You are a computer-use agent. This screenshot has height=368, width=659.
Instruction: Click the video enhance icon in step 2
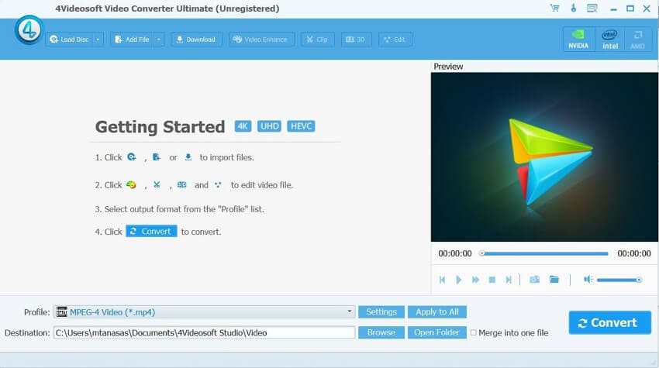pyautogui.click(x=131, y=184)
